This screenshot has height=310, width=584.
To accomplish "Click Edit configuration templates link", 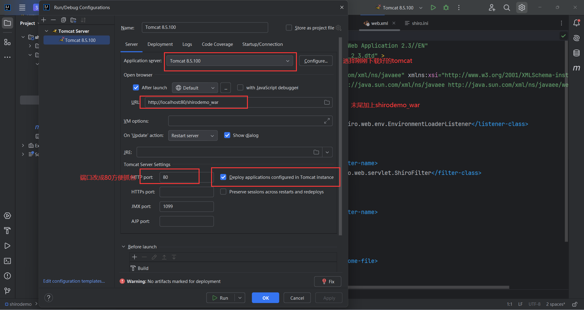I will point(74,281).
